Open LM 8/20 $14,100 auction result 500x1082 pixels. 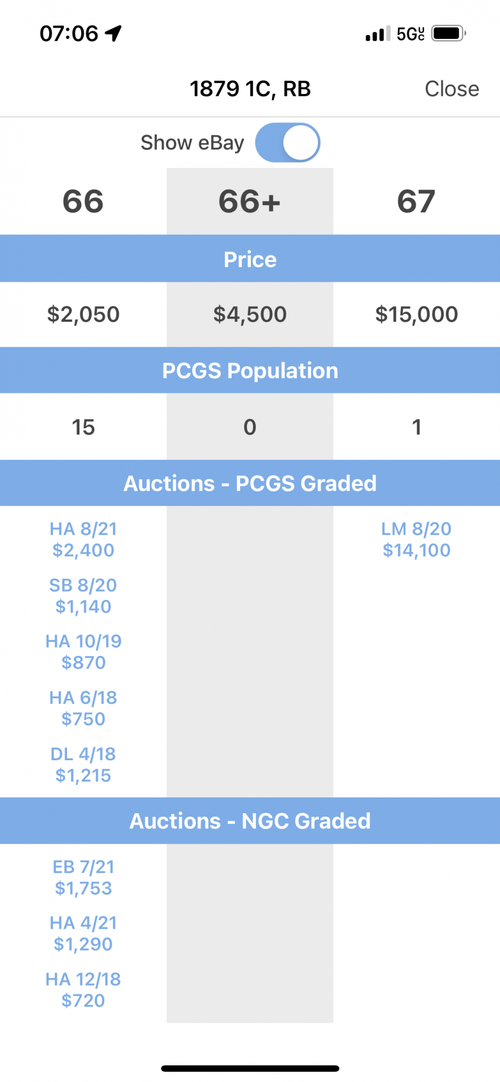pos(417,539)
